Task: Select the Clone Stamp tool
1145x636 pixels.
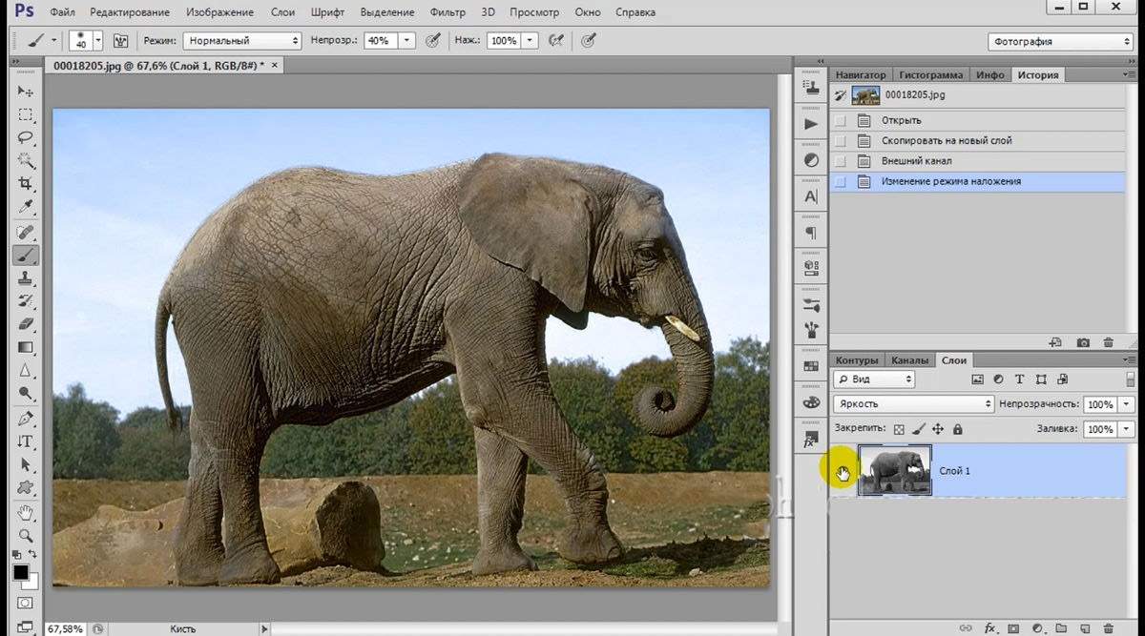Action: [26, 277]
